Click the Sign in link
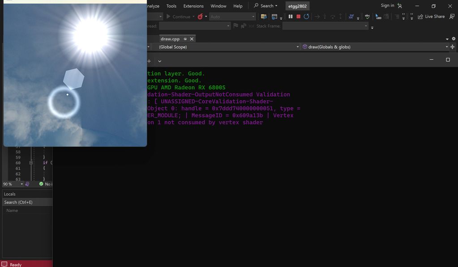458x267 pixels. (387, 5)
